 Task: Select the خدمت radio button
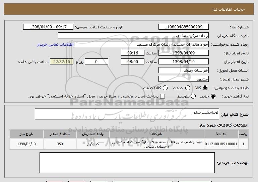click(188, 88)
